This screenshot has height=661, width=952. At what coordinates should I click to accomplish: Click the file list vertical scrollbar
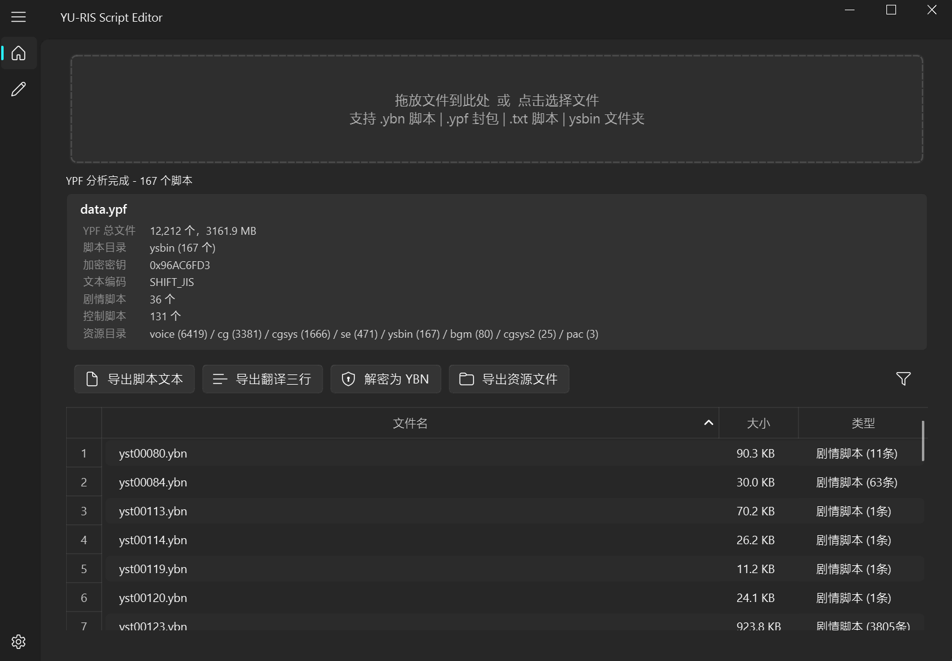(x=923, y=441)
